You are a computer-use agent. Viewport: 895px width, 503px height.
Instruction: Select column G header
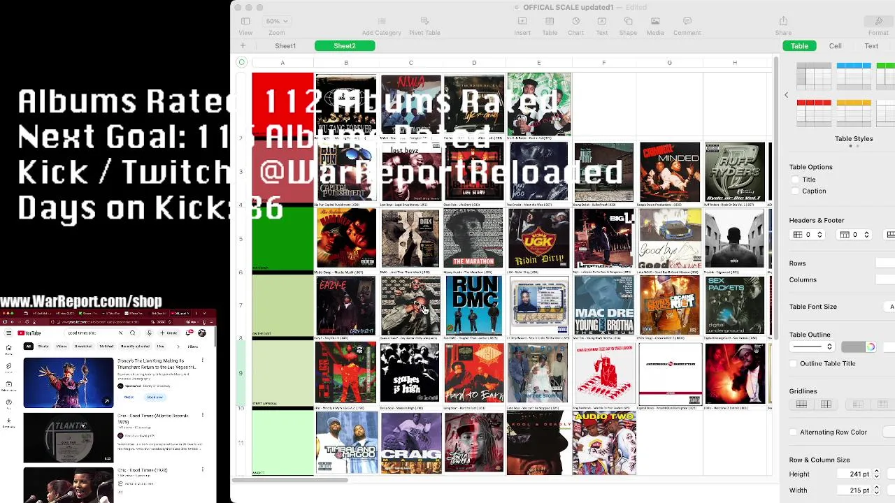pos(669,63)
